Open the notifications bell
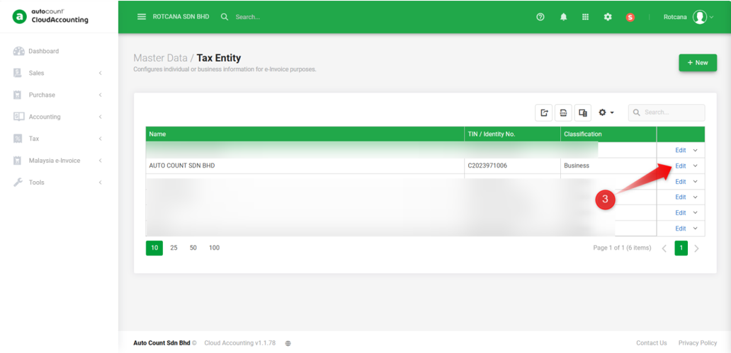 tap(564, 17)
